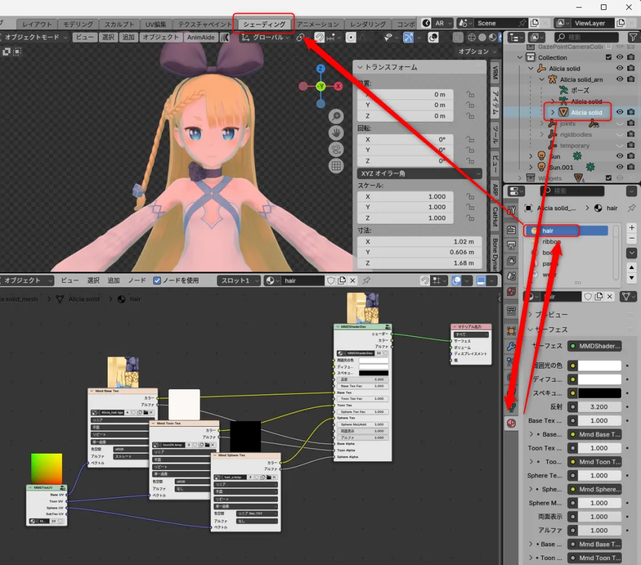The image size is (641, 565).
Task: Open the XYZ オイラー角 rotation mode dropdown
Action: [x=419, y=173]
